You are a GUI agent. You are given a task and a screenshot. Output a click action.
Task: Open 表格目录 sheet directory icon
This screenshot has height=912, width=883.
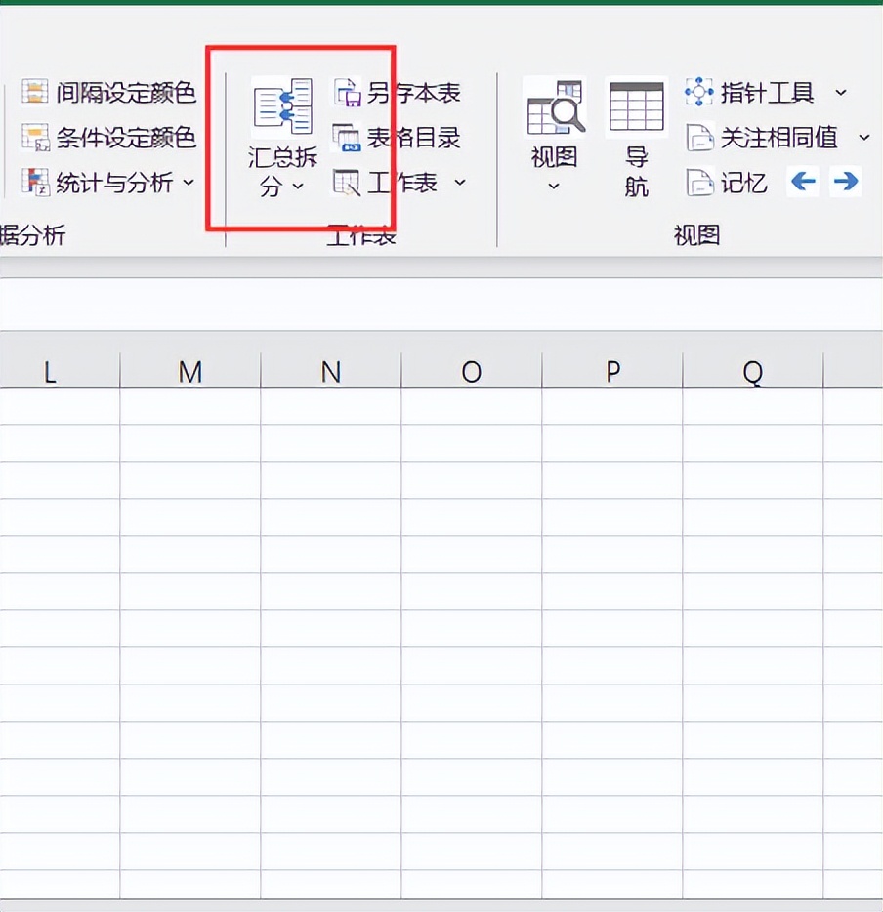[347, 138]
